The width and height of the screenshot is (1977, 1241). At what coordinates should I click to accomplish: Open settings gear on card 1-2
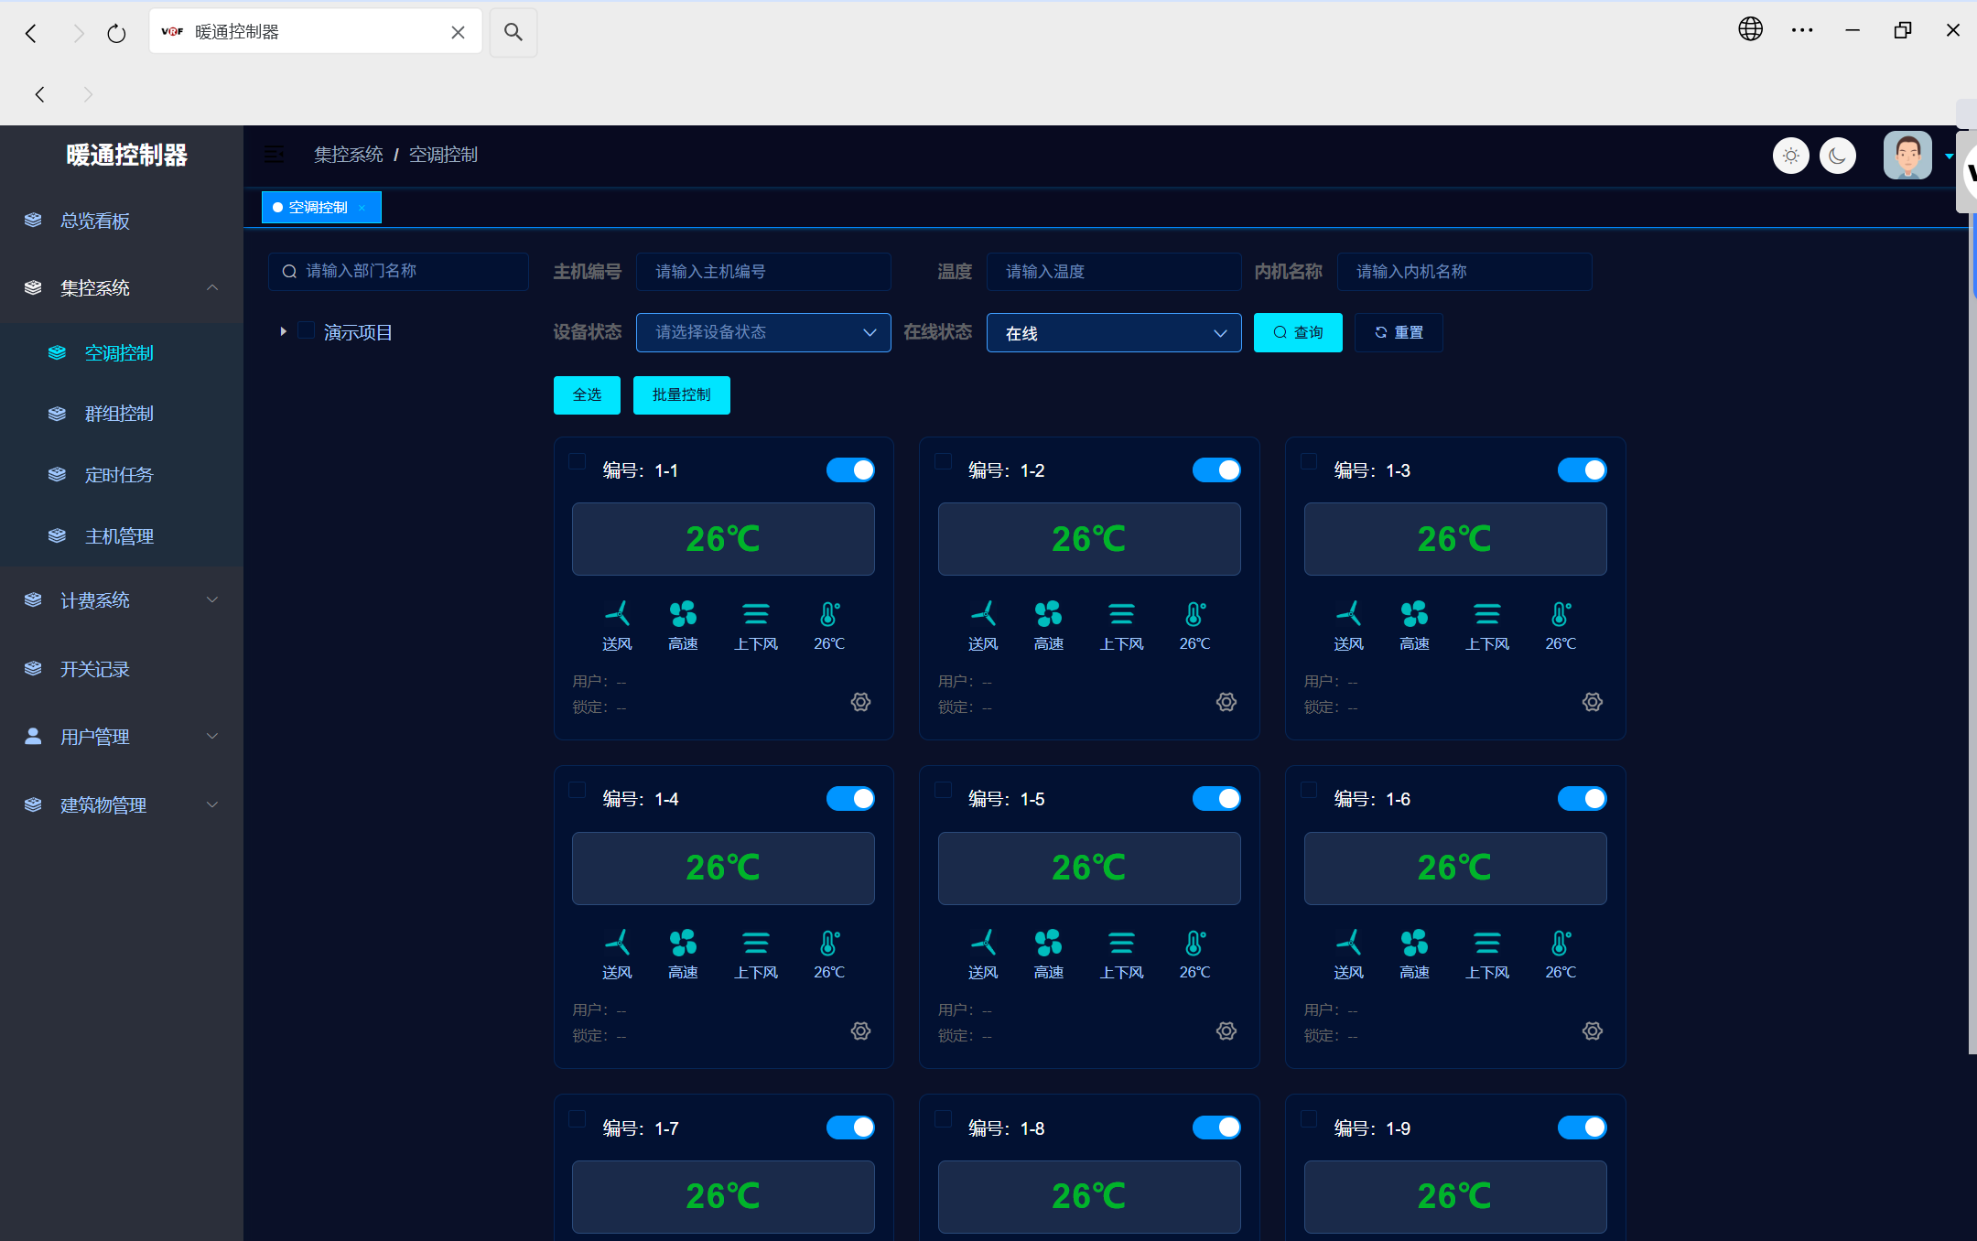1226,702
